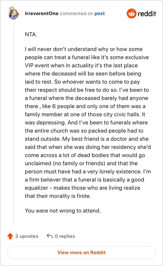Click the line 'stand outside. My best friend'

[x=87, y=139]
